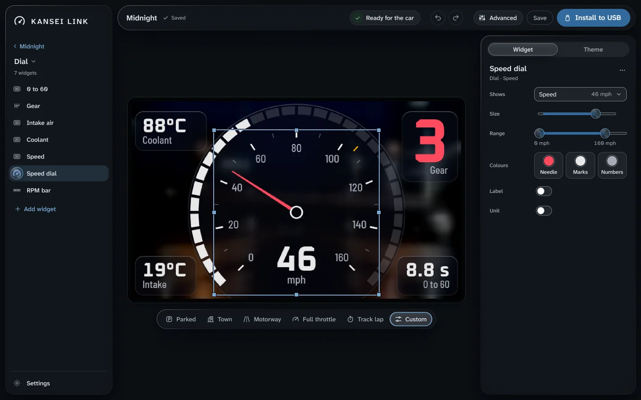This screenshot has width=641, height=400.
Task: Click the Coolant widget icon in sidebar
Action: (x=17, y=140)
